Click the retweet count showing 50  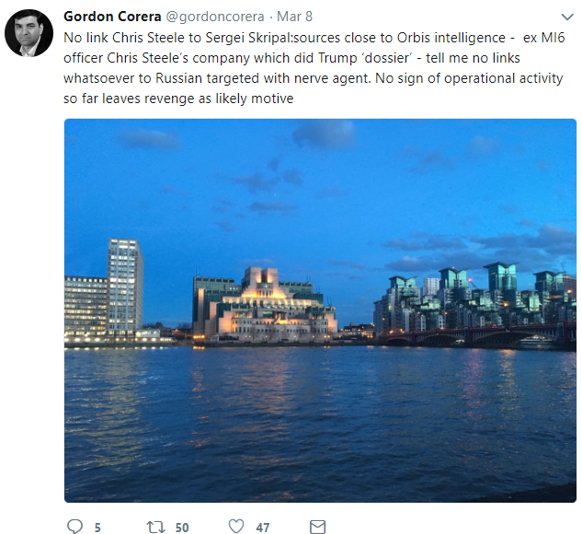pos(182,528)
